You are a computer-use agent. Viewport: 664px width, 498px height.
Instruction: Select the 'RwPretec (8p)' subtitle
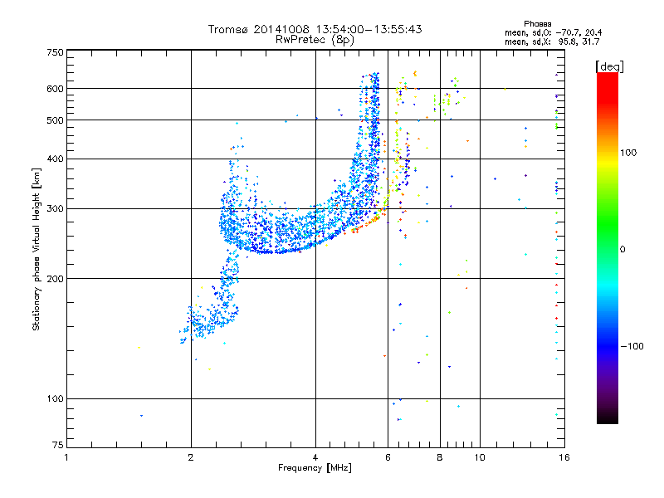pos(315,40)
